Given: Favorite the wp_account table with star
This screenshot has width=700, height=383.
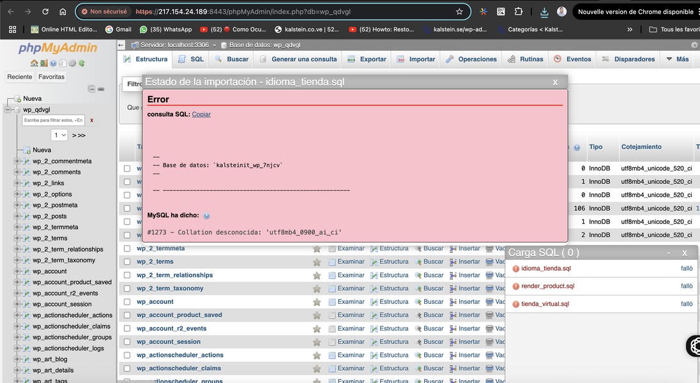Looking at the screenshot, I should 317,302.
